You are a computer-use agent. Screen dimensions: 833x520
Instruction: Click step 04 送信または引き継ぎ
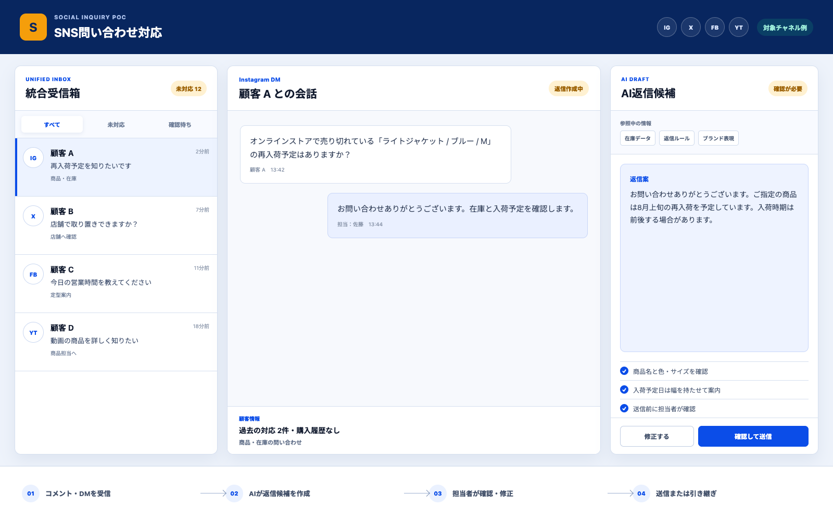pos(675,493)
